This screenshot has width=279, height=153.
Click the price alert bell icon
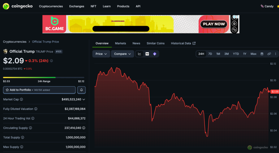(81, 90)
